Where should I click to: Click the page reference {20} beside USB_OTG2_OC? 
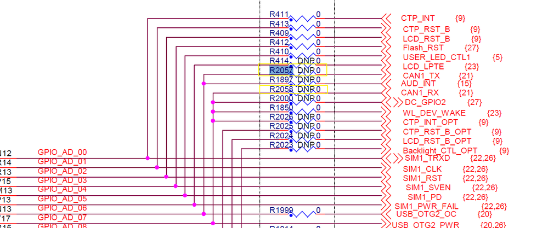[x=484, y=214]
